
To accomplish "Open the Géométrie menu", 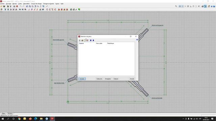I will pyautogui.click(x=26, y=4).
